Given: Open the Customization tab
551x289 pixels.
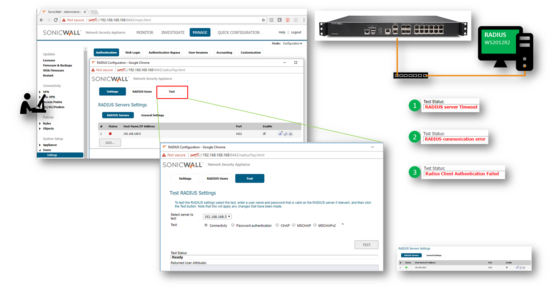Looking at the screenshot, I should coord(251,53).
